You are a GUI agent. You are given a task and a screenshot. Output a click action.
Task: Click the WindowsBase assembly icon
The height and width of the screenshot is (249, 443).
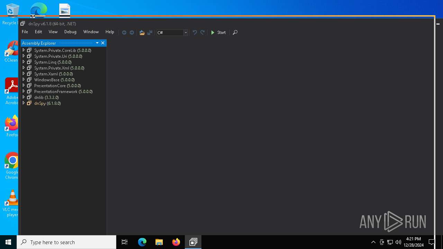point(29,80)
